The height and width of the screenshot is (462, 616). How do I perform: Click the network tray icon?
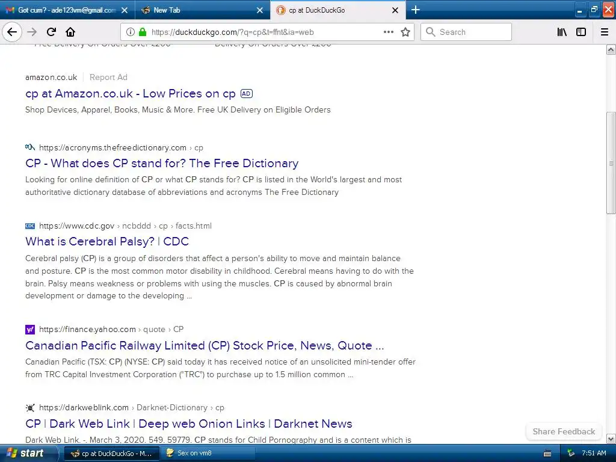[x=571, y=454]
